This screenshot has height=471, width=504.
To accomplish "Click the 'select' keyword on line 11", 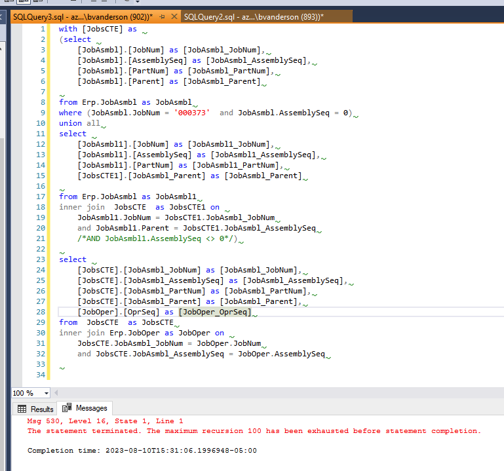I will click(73, 134).
